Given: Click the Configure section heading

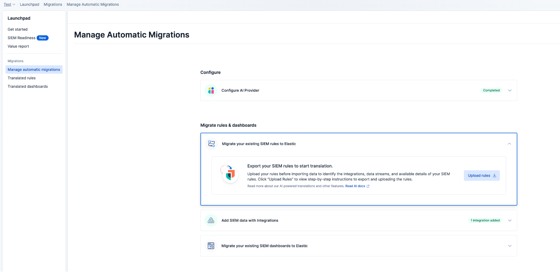Looking at the screenshot, I should point(210,72).
